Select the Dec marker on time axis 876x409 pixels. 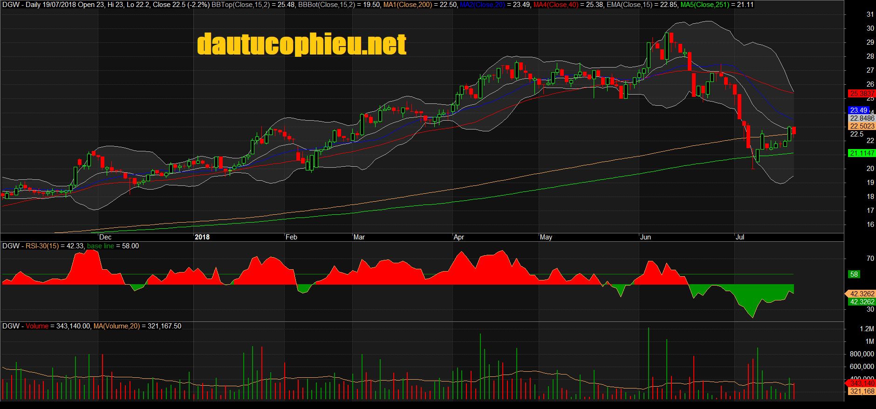tap(105, 237)
